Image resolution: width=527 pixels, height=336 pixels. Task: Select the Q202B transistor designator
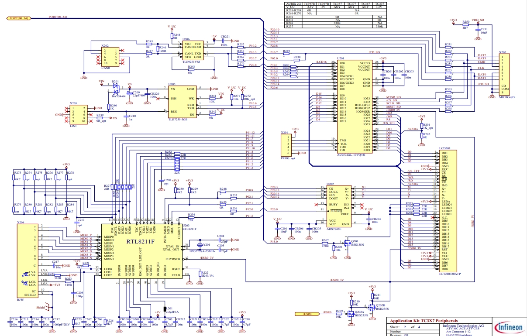pos(381,305)
